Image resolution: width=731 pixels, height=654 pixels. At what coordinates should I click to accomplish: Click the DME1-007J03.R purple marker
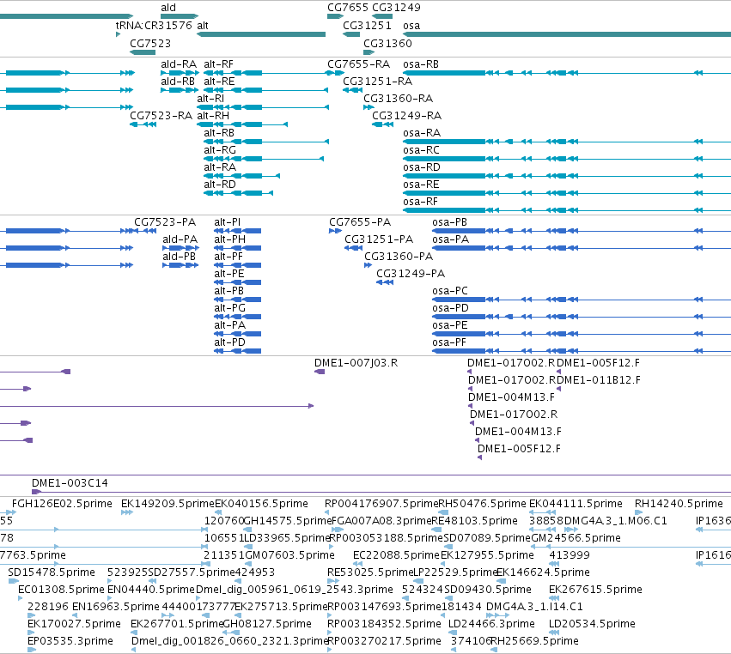[x=320, y=372]
